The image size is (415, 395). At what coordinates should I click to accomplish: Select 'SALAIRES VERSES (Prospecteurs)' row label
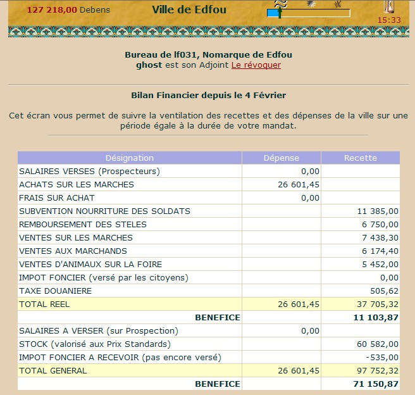(x=89, y=172)
